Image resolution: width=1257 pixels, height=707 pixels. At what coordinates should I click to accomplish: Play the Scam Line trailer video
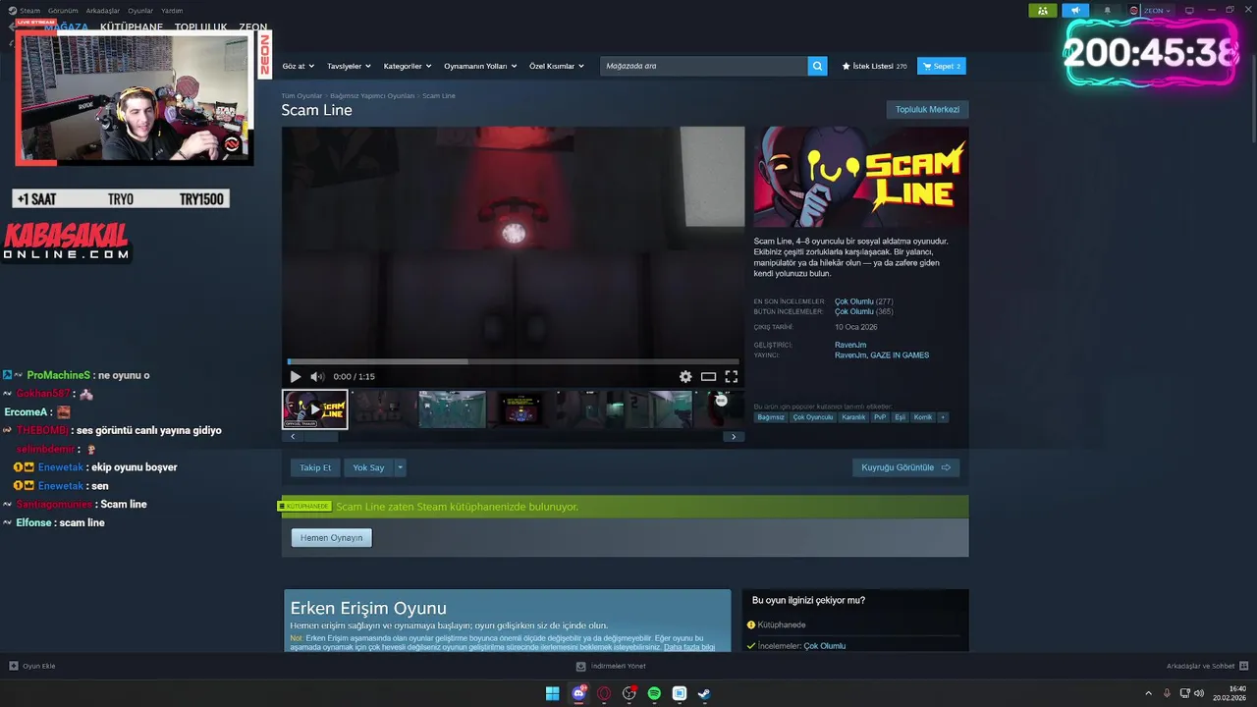(296, 376)
